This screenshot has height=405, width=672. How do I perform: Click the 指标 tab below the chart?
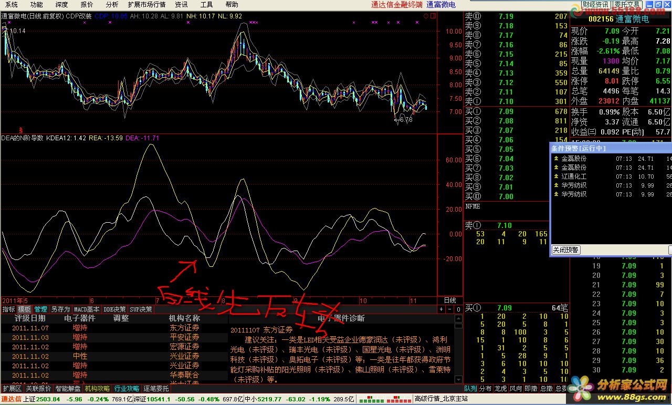(x=8, y=309)
